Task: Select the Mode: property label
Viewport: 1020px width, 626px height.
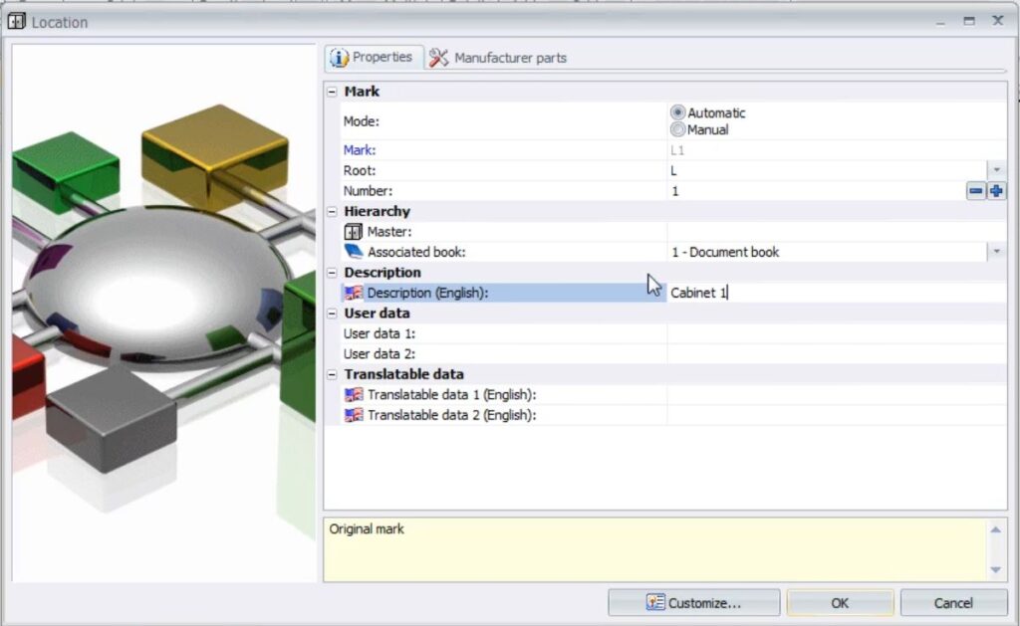Action: [x=361, y=121]
